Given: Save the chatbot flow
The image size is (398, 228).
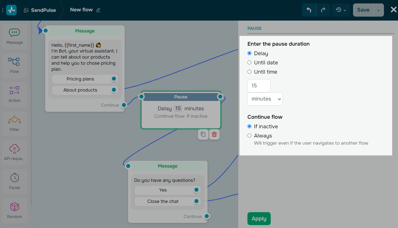Looking at the screenshot, I should [x=363, y=10].
